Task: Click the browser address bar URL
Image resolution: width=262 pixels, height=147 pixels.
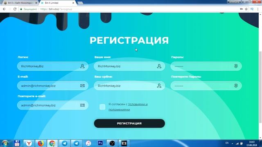Action: click(x=56, y=9)
